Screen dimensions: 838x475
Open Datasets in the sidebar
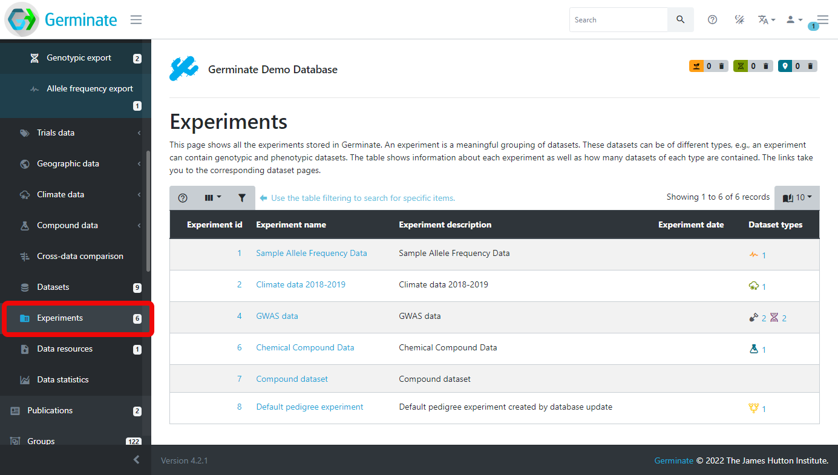(53, 287)
